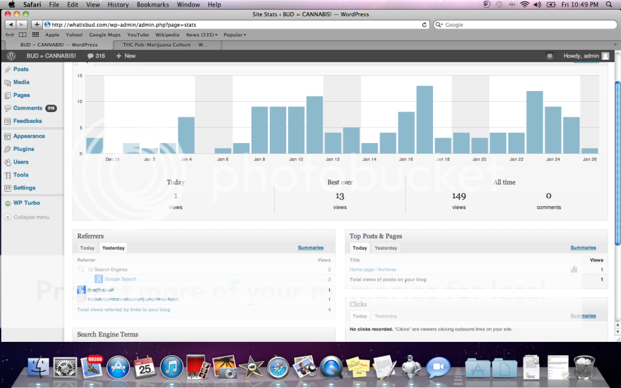Open the Referrers Summaries link
The image size is (621, 388).
310,248
